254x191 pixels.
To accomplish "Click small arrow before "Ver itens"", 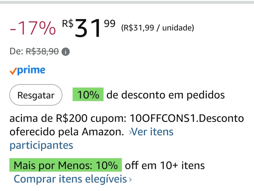I will 131,133.
